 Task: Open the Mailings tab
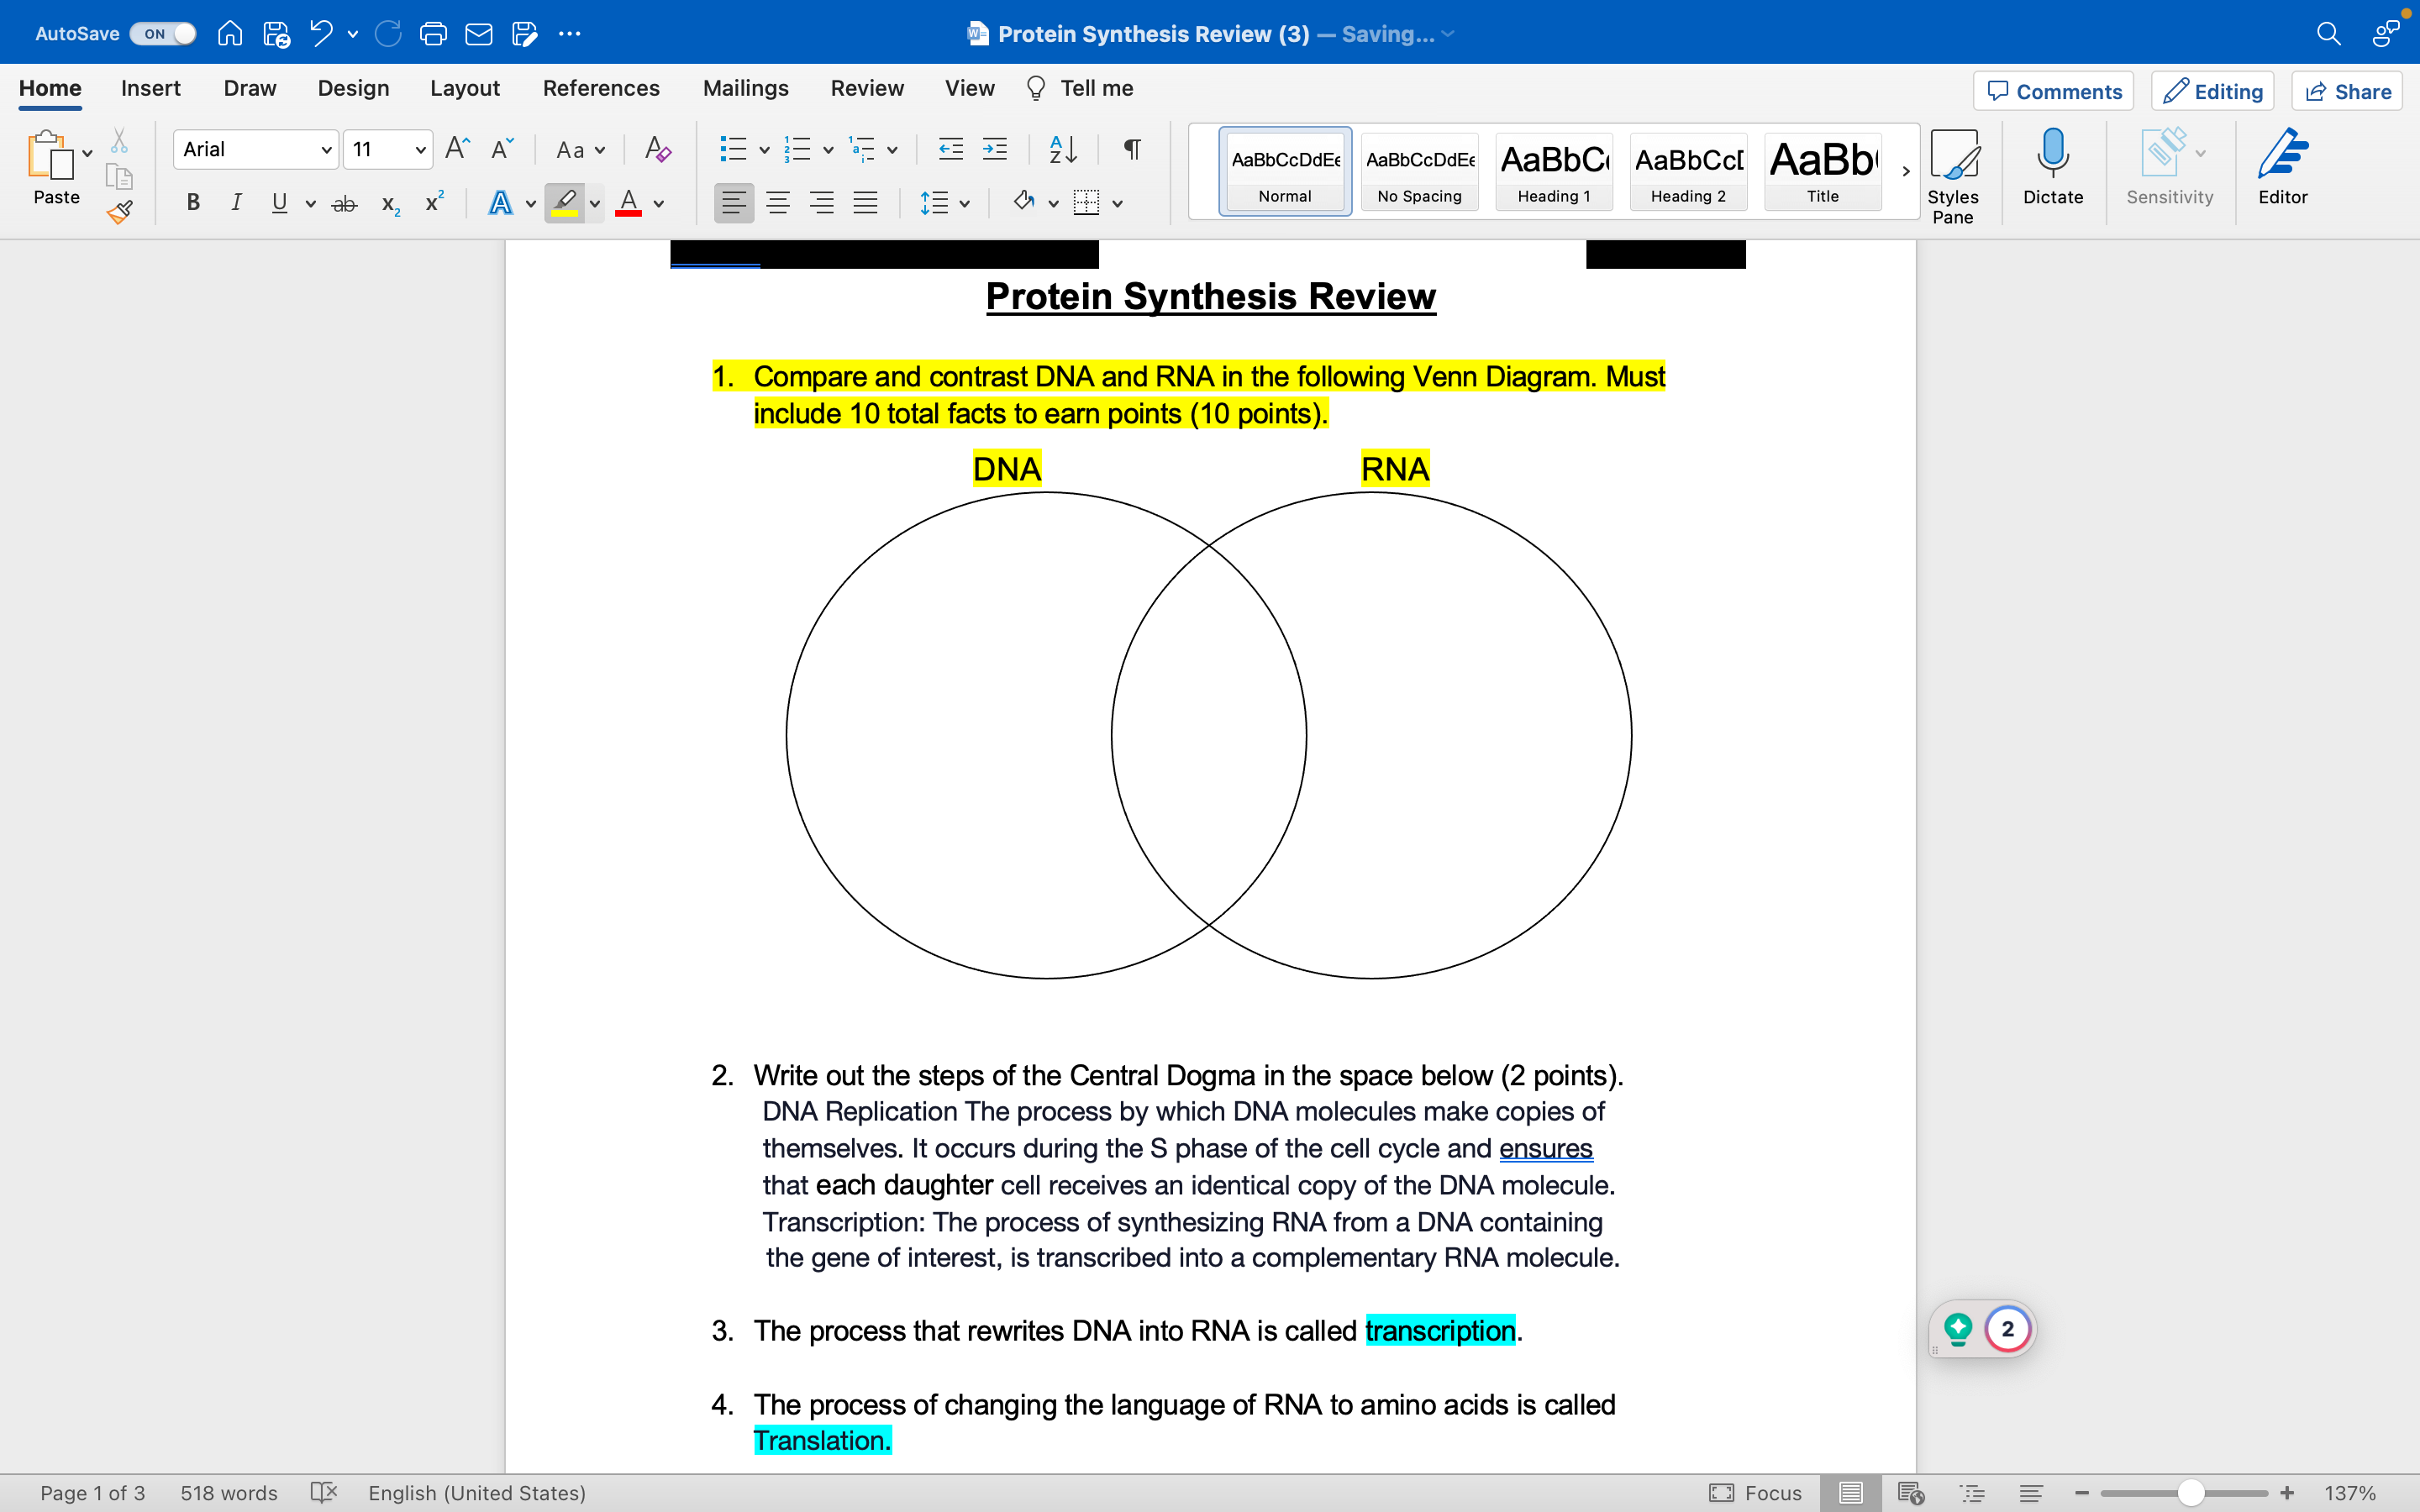click(746, 88)
